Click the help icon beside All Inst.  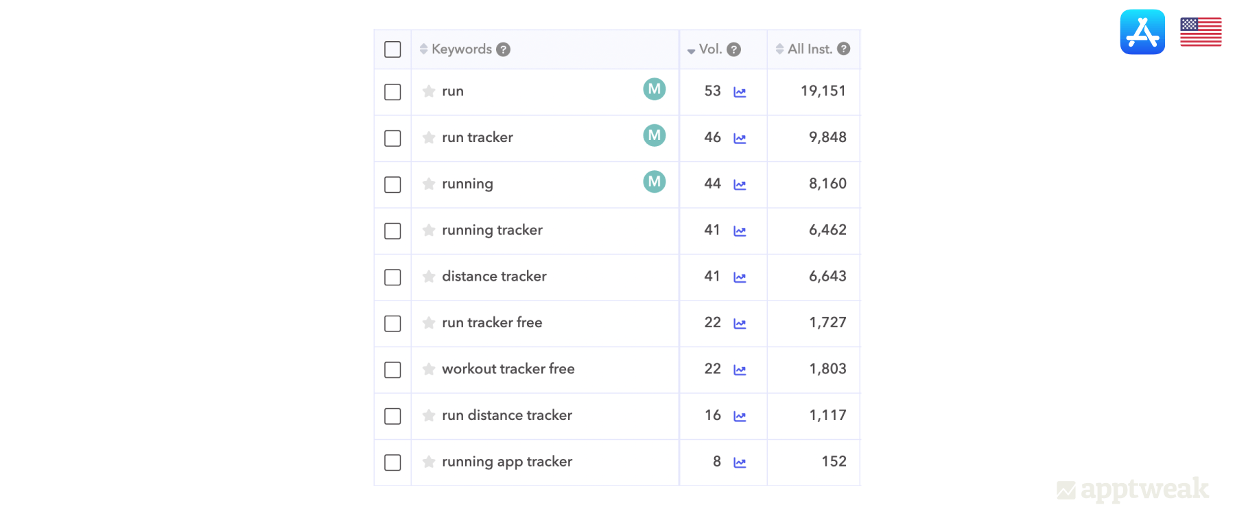coord(844,49)
